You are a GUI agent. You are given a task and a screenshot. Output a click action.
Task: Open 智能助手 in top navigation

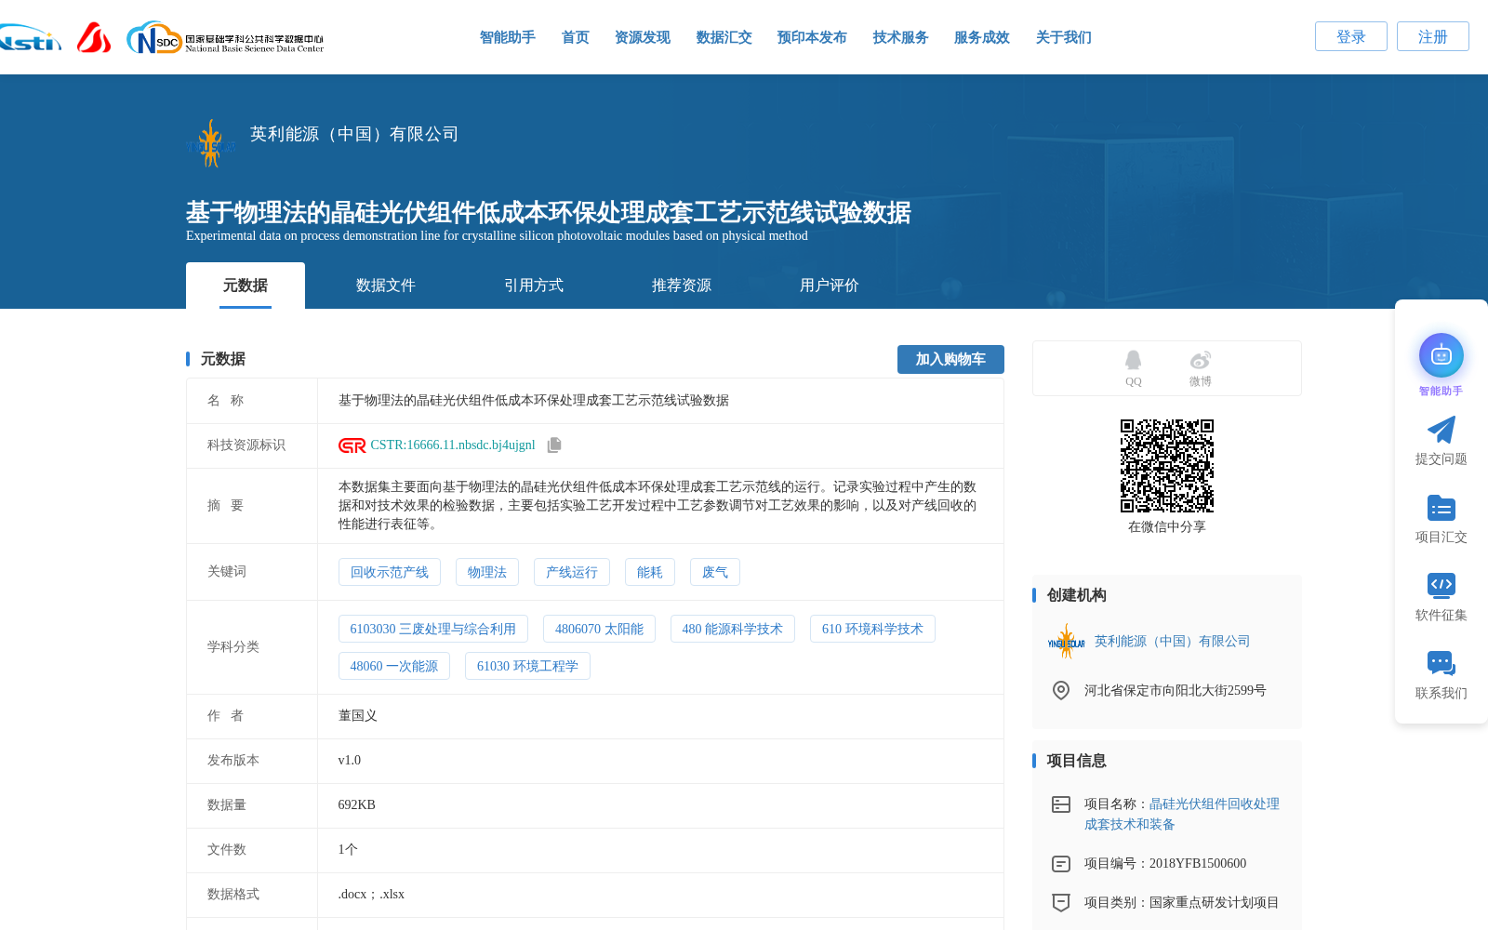(508, 37)
